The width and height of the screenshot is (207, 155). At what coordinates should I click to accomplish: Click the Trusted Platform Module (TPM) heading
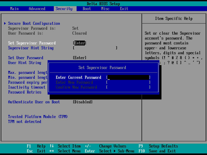pos(38,117)
